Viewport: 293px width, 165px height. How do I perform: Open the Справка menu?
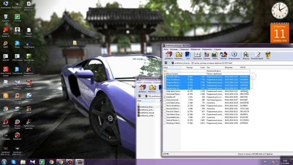pyautogui.click(x=218, y=49)
